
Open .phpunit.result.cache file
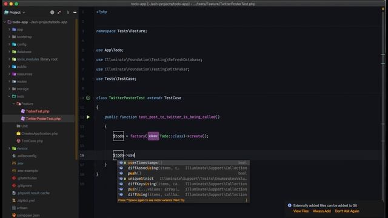(33, 193)
